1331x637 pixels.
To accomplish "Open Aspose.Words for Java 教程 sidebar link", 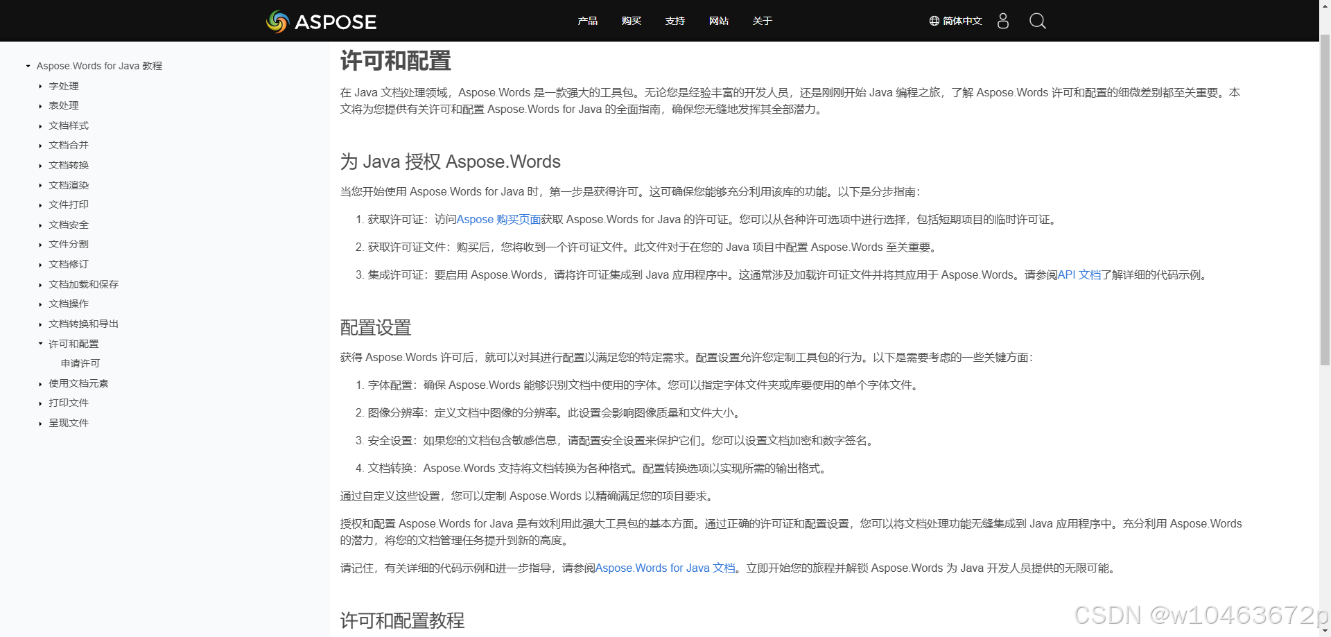I will click(x=99, y=66).
